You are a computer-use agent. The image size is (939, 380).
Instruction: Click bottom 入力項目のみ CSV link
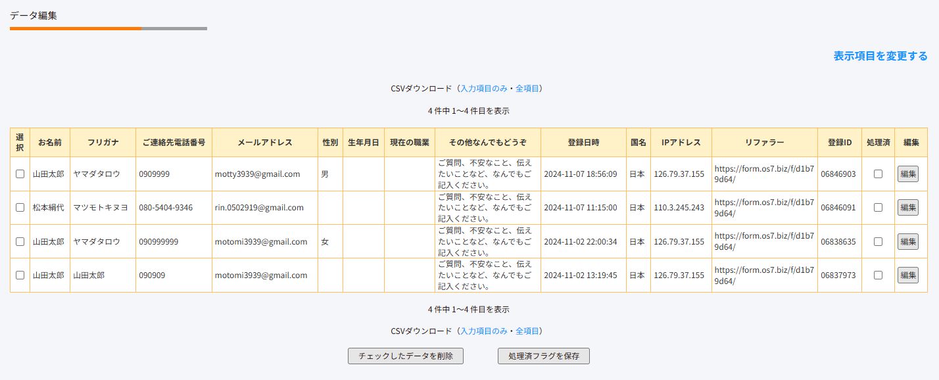click(483, 331)
